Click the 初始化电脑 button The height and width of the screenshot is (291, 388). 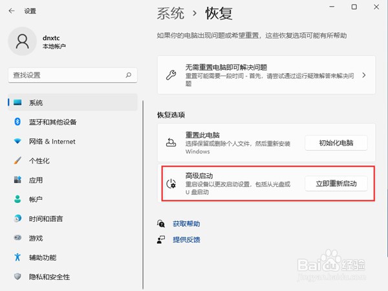(x=336, y=143)
